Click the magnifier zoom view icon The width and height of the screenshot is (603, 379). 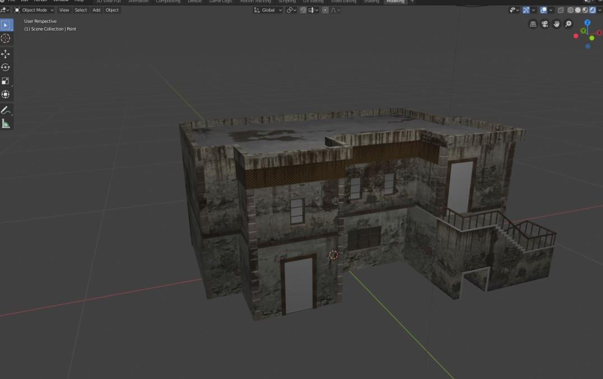(568, 24)
